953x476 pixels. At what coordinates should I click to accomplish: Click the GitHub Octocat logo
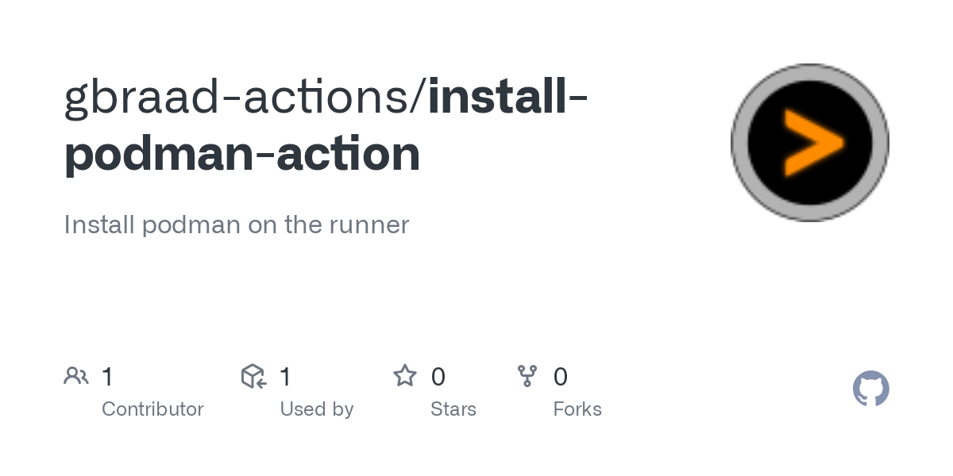(x=870, y=389)
